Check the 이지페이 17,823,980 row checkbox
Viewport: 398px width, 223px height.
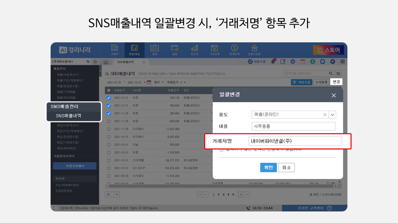109,129
